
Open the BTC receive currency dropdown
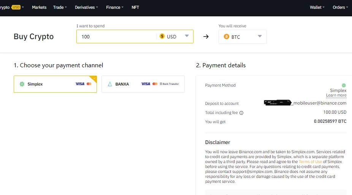click(x=243, y=36)
